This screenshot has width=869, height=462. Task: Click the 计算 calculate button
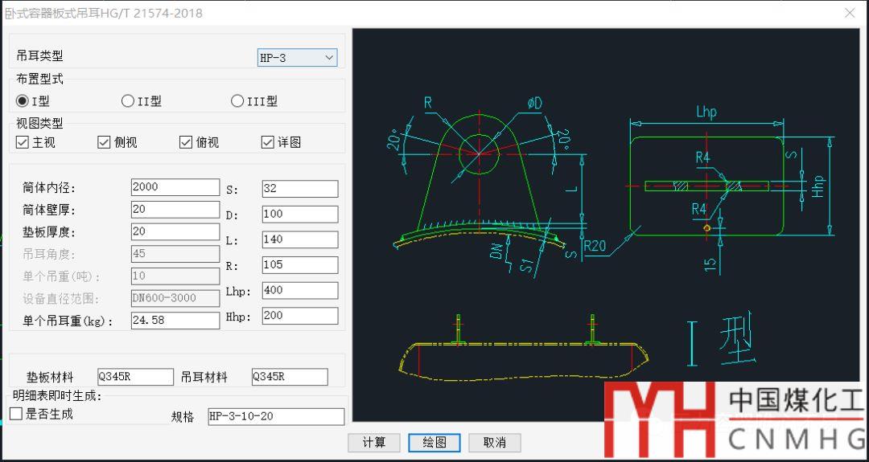coord(374,443)
